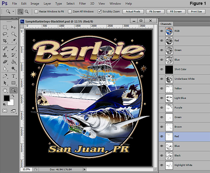
Task: Open the Layer menu
Action: (x=47, y=4)
